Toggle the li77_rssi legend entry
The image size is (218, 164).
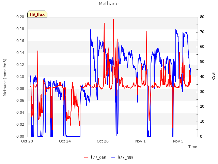(122, 157)
